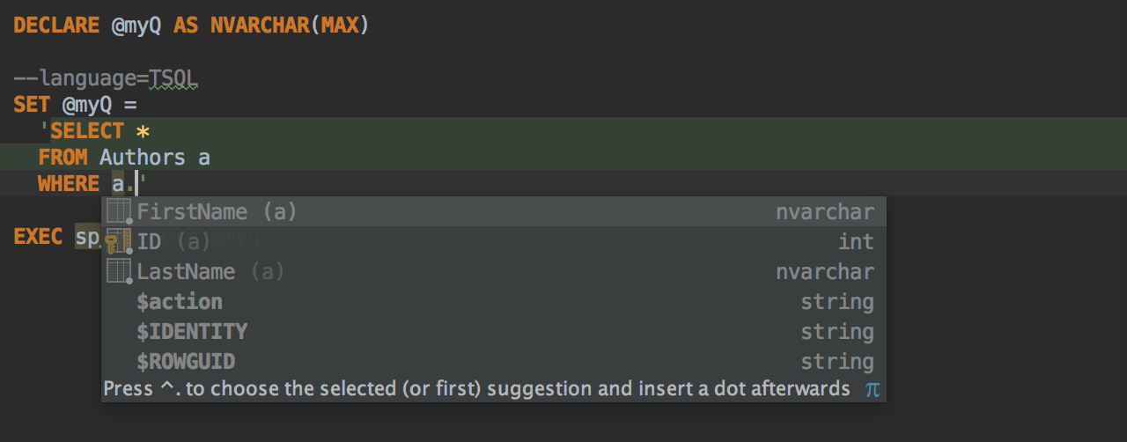
Task: Click the FirstName column icon
Action: tap(119, 212)
